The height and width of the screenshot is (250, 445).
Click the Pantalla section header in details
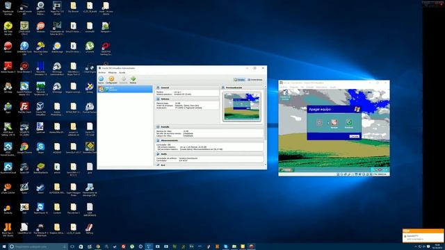(x=209, y=127)
